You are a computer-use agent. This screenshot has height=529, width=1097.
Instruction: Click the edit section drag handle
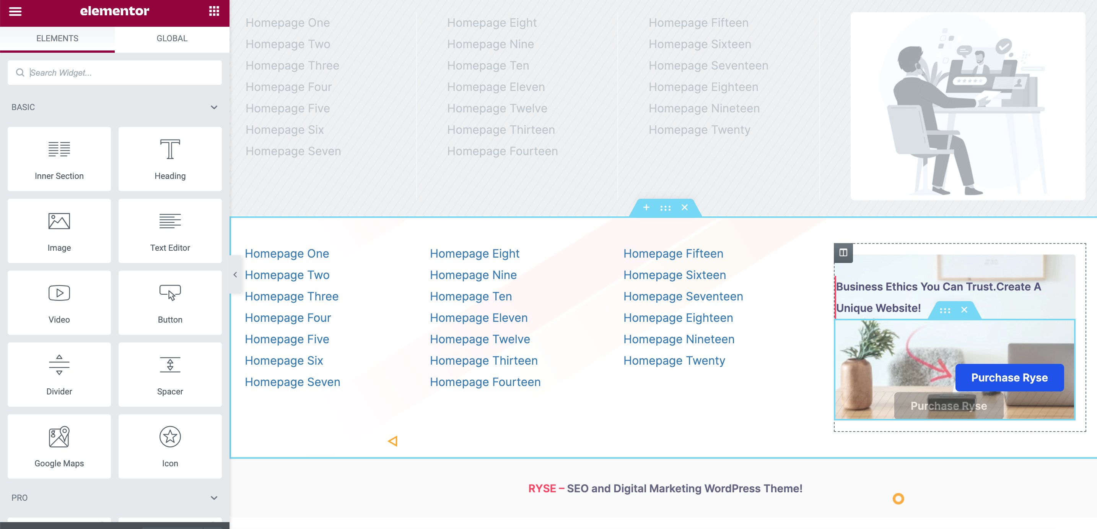coord(665,208)
